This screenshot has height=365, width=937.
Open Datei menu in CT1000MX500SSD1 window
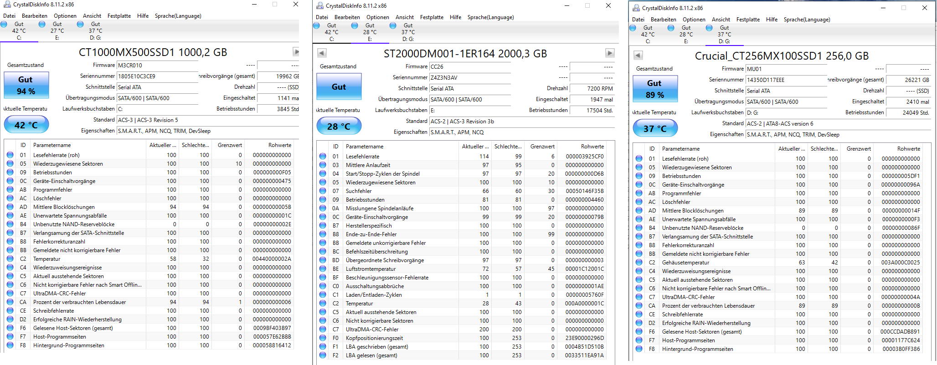(9, 16)
